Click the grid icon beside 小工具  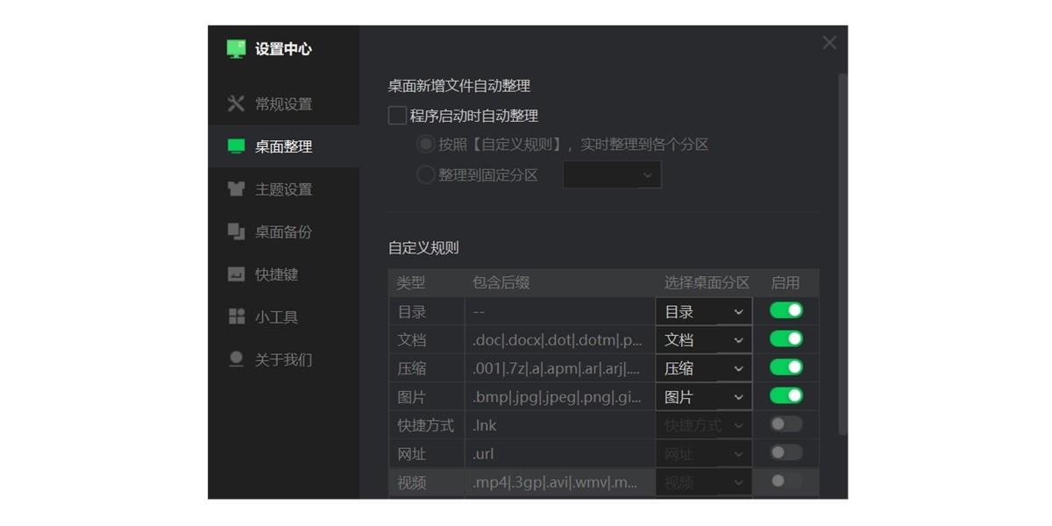pyautogui.click(x=236, y=316)
